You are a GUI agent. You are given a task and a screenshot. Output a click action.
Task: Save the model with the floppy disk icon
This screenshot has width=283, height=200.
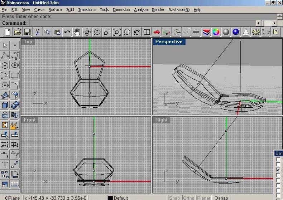(27, 32)
